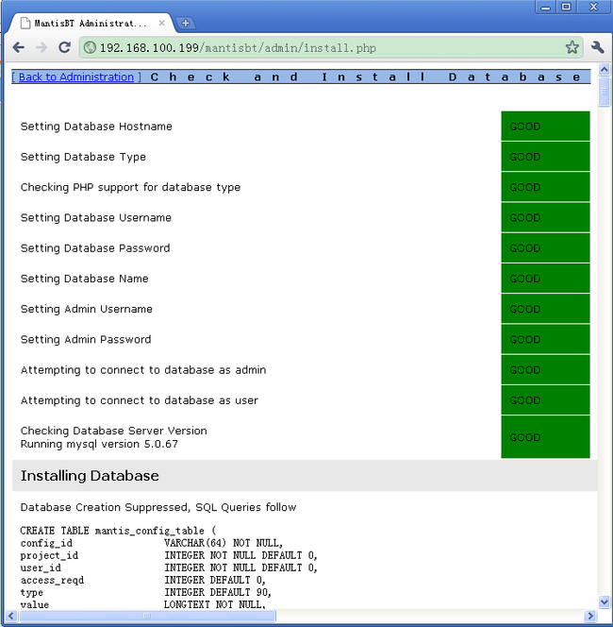
Task: Close the MantisBT Administration tab
Action: point(161,24)
